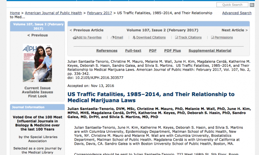Click the by the Special Libraries Association text
This screenshot has width=259, height=155.
click(x=38, y=139)
